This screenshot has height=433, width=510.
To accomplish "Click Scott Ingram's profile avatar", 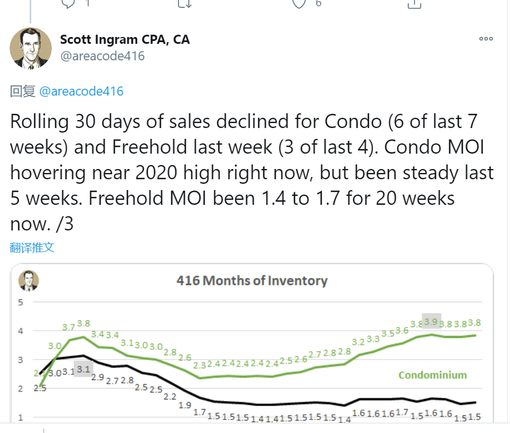I will coord(31,48).
